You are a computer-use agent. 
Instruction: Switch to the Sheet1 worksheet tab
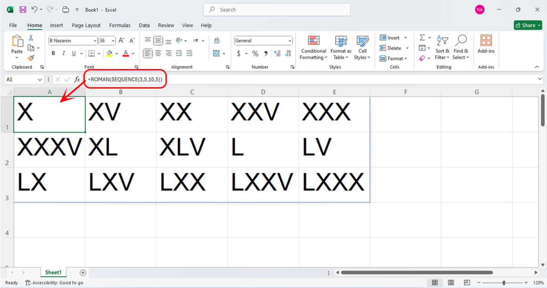53,272
